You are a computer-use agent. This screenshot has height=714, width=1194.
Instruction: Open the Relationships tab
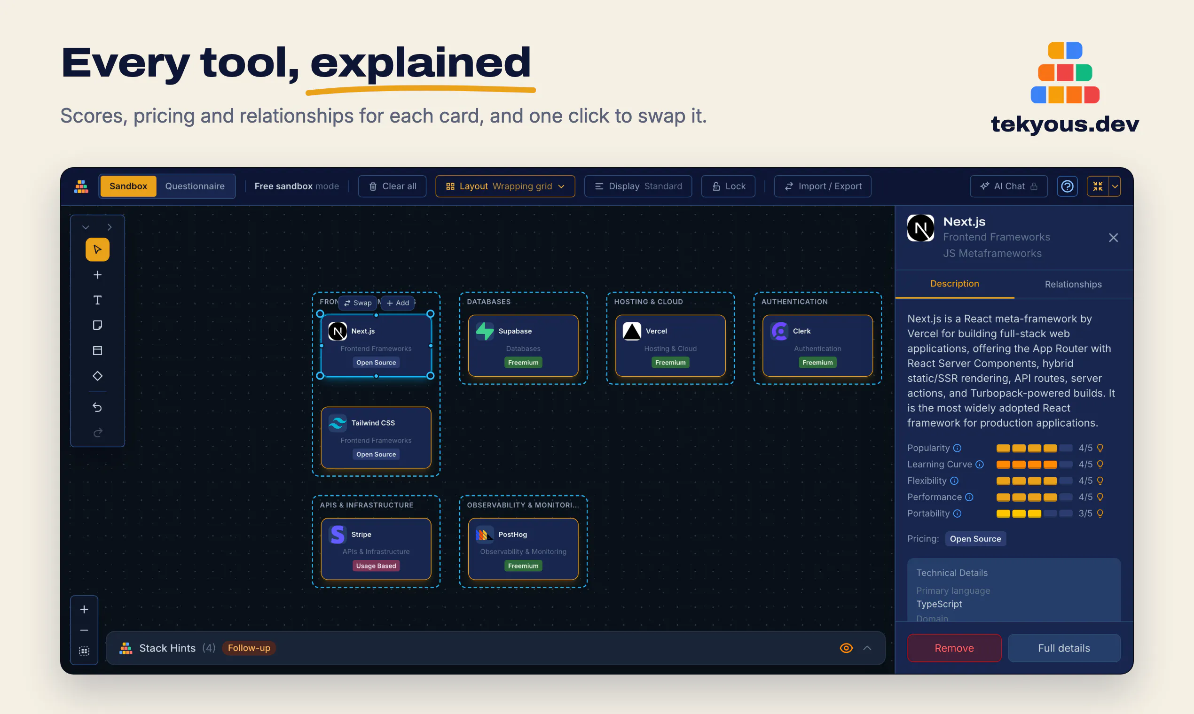tap(1073, 284)
